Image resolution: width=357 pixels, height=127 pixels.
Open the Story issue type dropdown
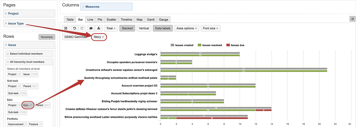99,37
